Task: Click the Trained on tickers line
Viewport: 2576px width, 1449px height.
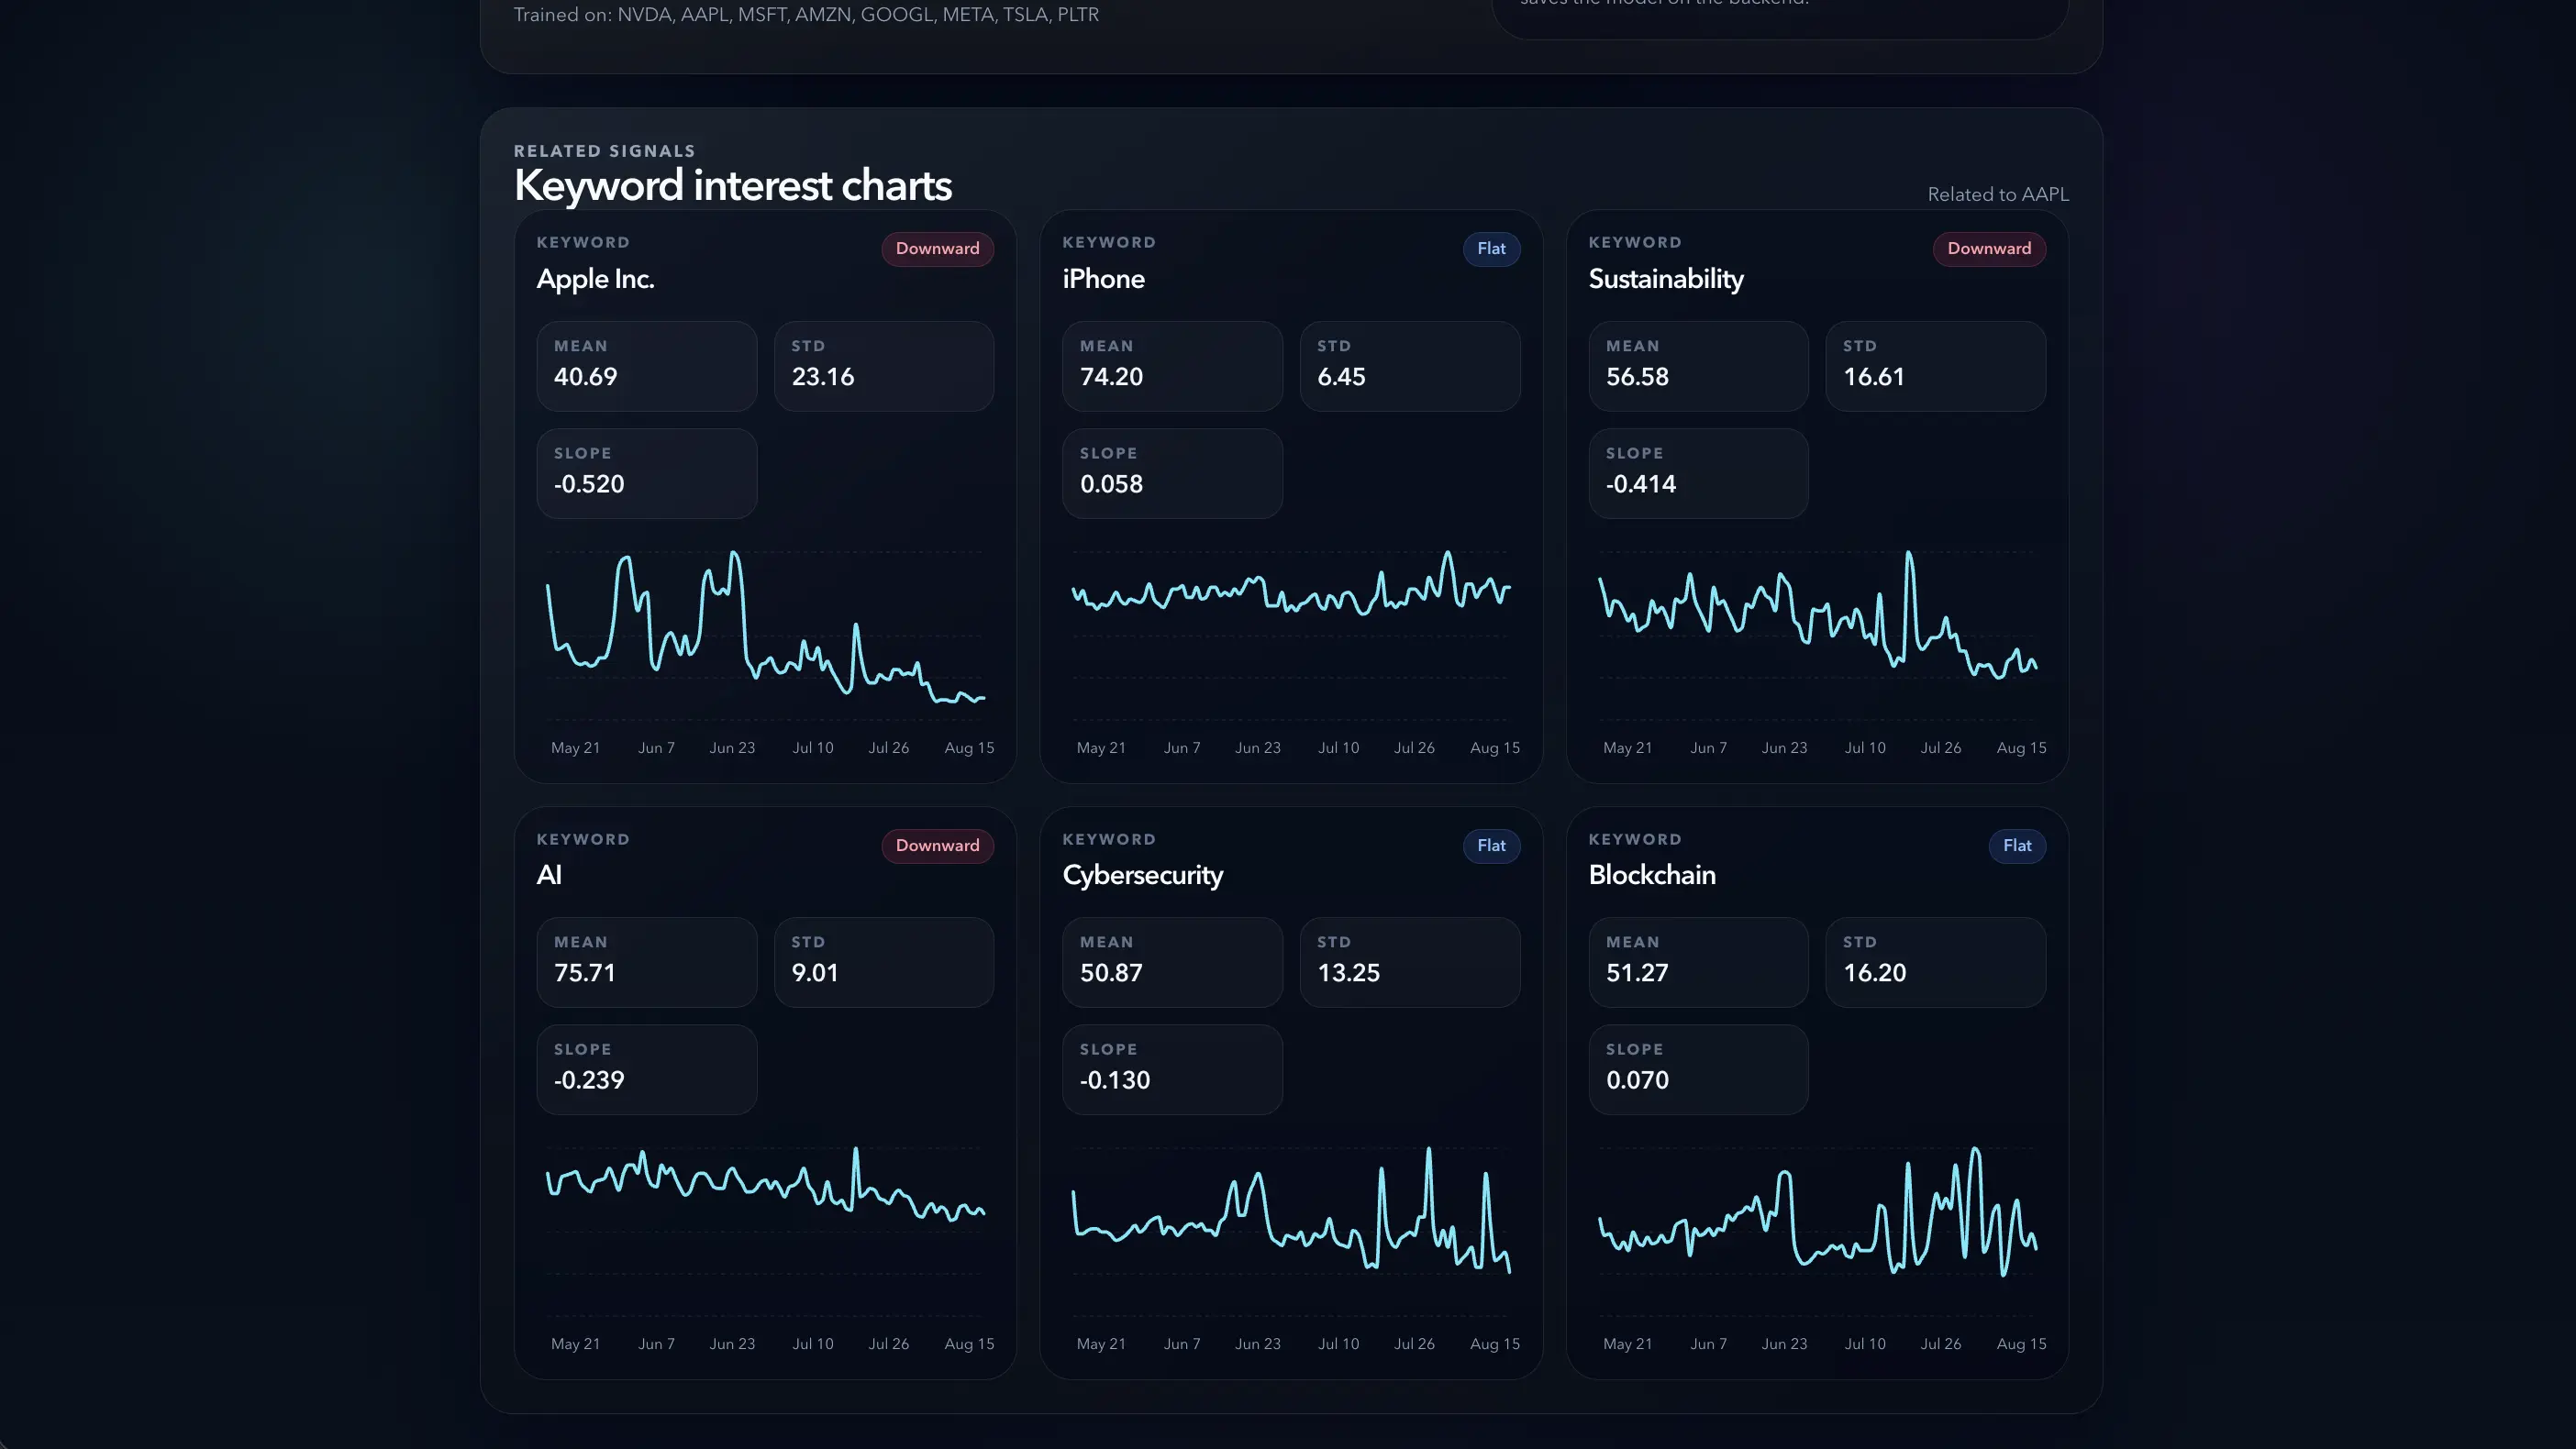Action: click(806, 15)
